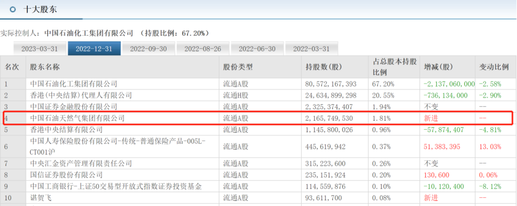Click 国信证券股份有限公司 in row 8
Viewport: 517px width, 206px height.
[67, 175]
